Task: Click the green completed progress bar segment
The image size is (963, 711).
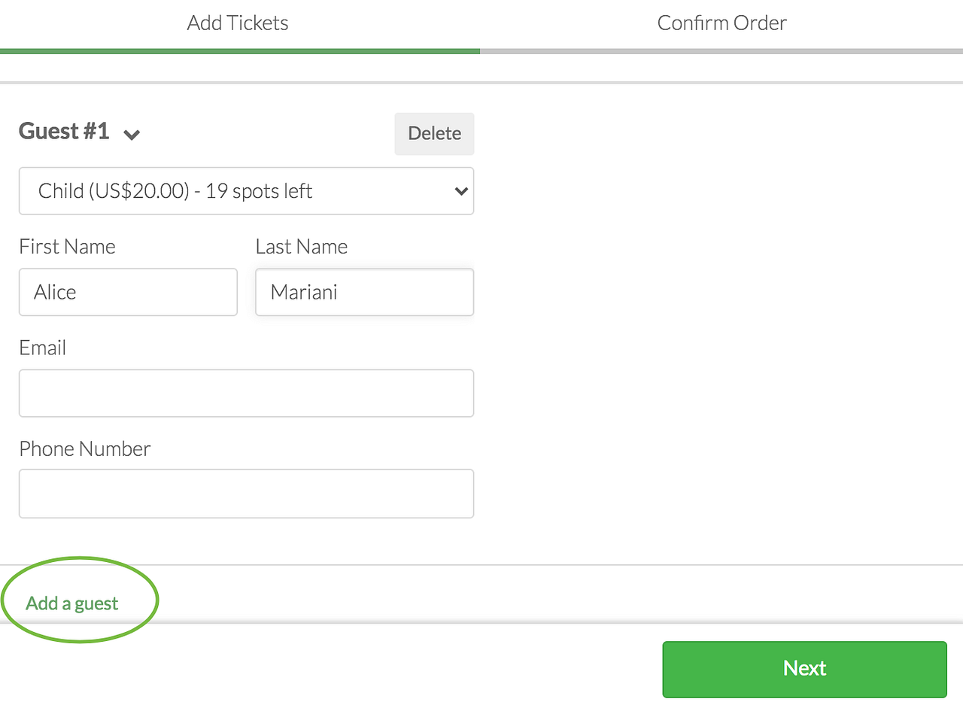Action: coord(239,51)
